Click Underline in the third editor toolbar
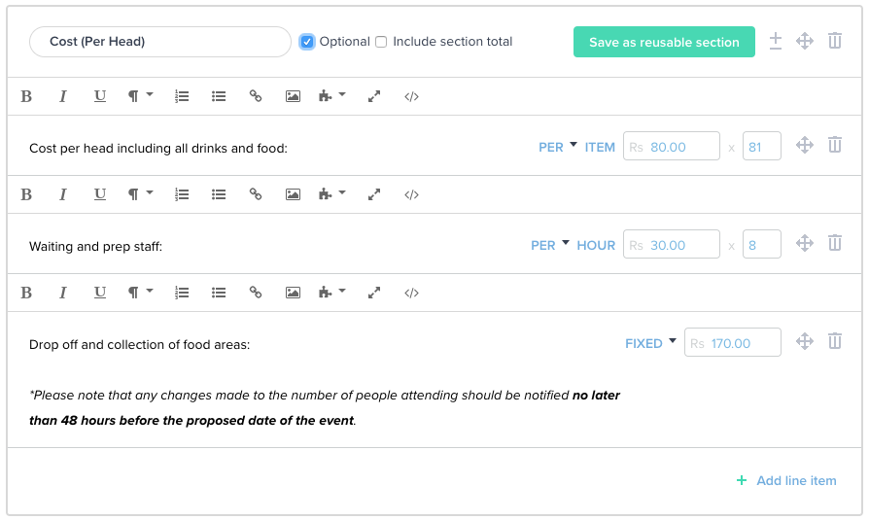The height and width of the screenshot is (520, 869). click(99, 293)
